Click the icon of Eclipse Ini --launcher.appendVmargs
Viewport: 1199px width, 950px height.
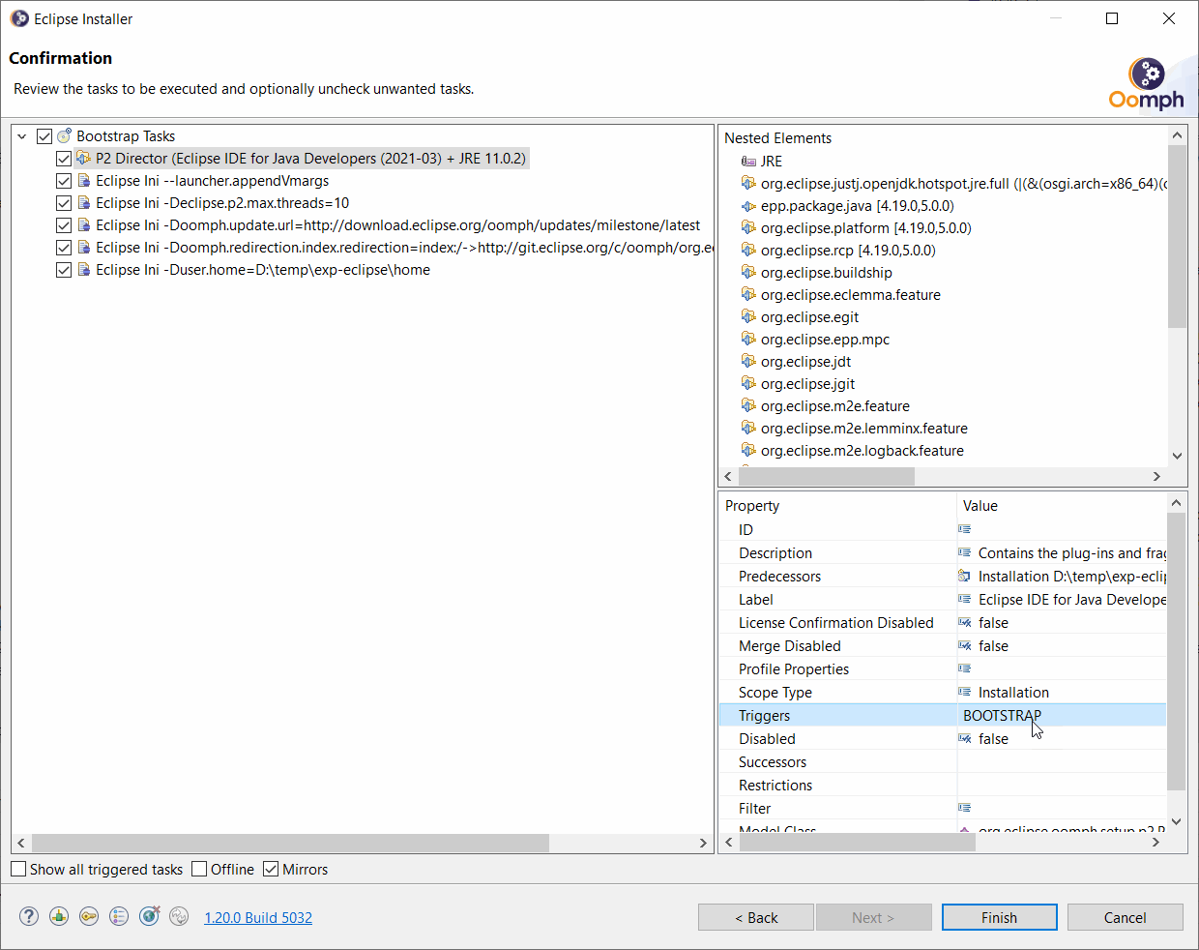[84, 181]
